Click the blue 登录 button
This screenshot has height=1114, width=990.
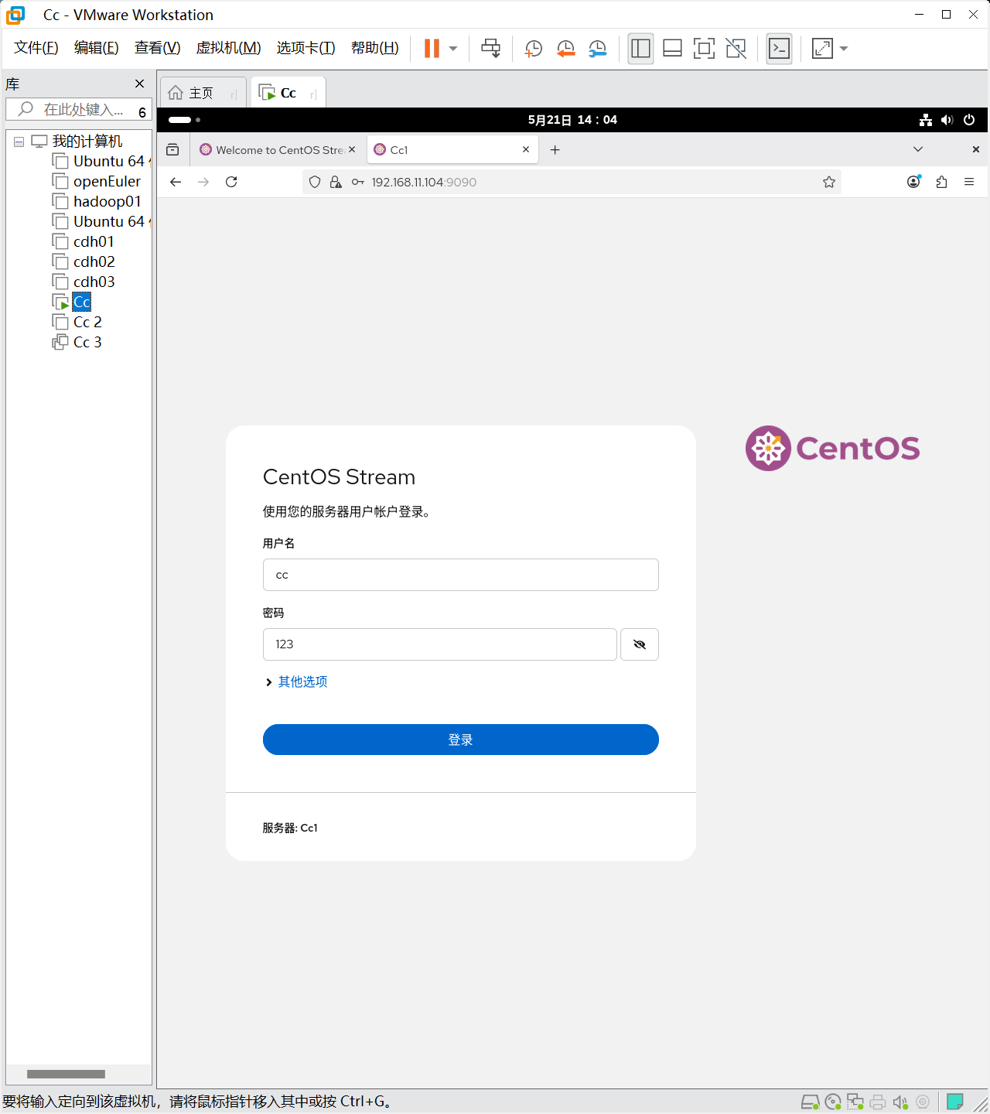tap(461, 740)
